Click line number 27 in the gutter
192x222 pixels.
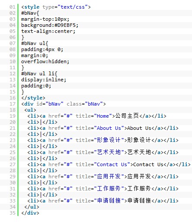click(13, 164)
